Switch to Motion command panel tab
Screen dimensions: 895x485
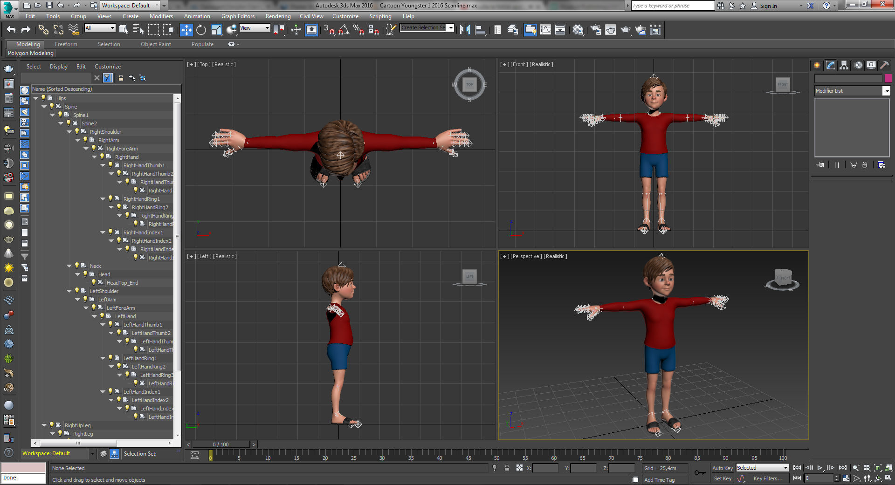click(858, 65)
